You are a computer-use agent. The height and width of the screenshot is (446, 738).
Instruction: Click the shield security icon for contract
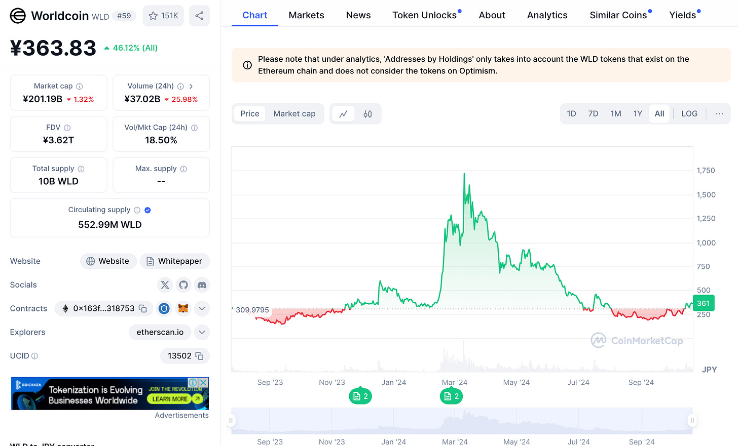164,308
